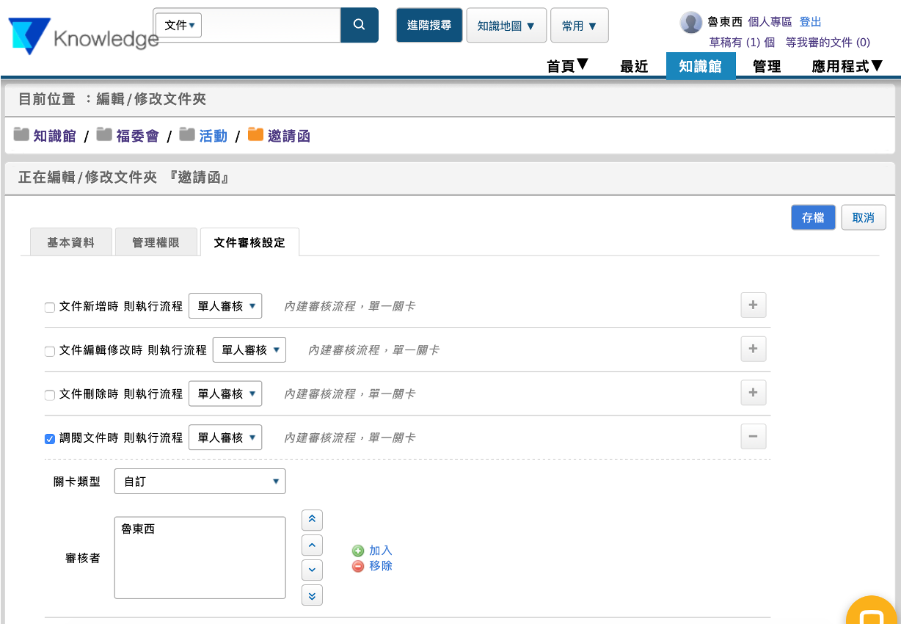
Task: Click the 存檔 save button
Action: [812, 218]
